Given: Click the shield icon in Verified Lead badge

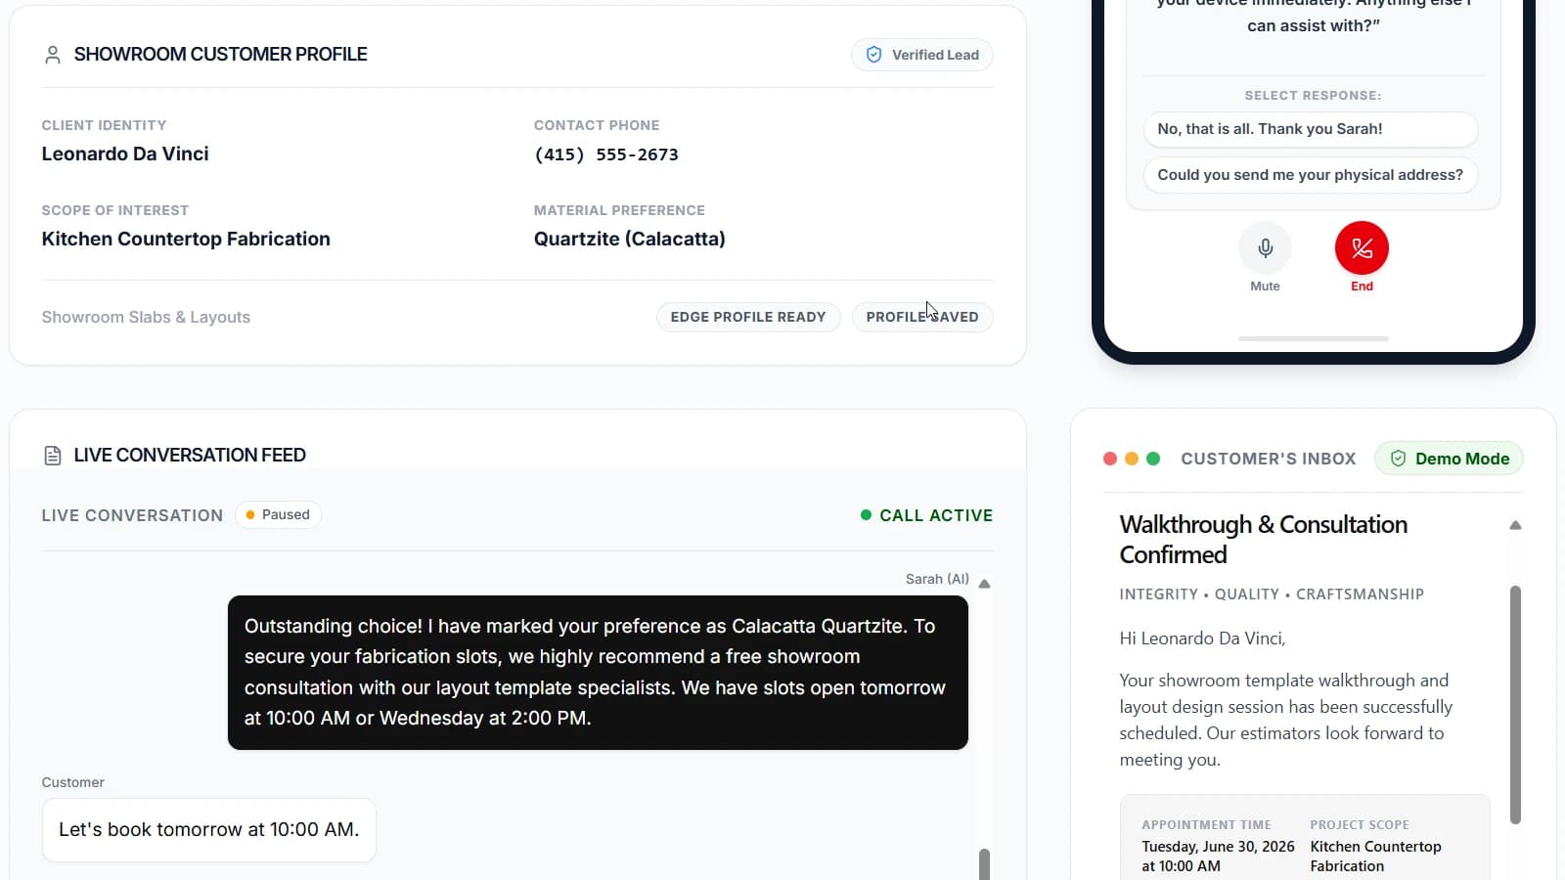Looking at the screenshot, I should point(873,55).
